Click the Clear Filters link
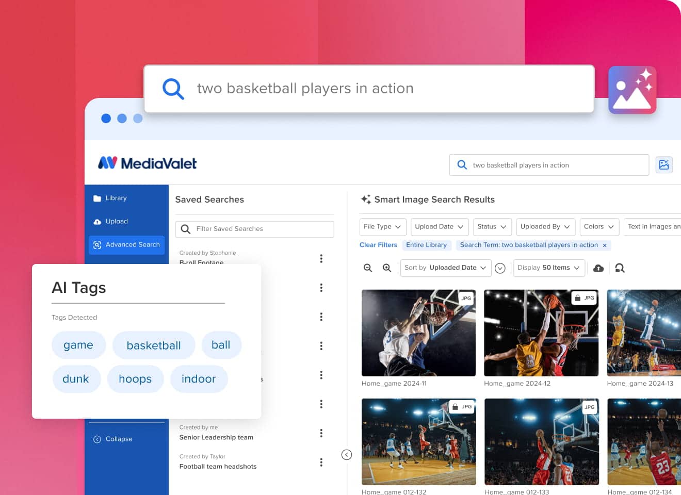Viewport: 681px width, 495px height. [x=378, y=245]
